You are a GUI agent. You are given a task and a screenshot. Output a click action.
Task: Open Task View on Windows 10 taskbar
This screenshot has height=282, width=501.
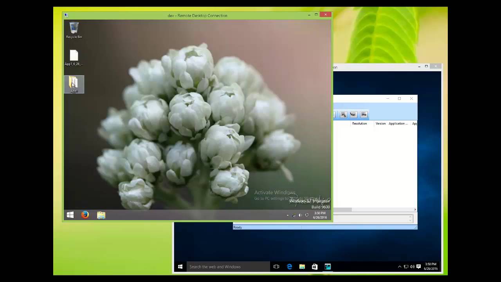[276, 267]
